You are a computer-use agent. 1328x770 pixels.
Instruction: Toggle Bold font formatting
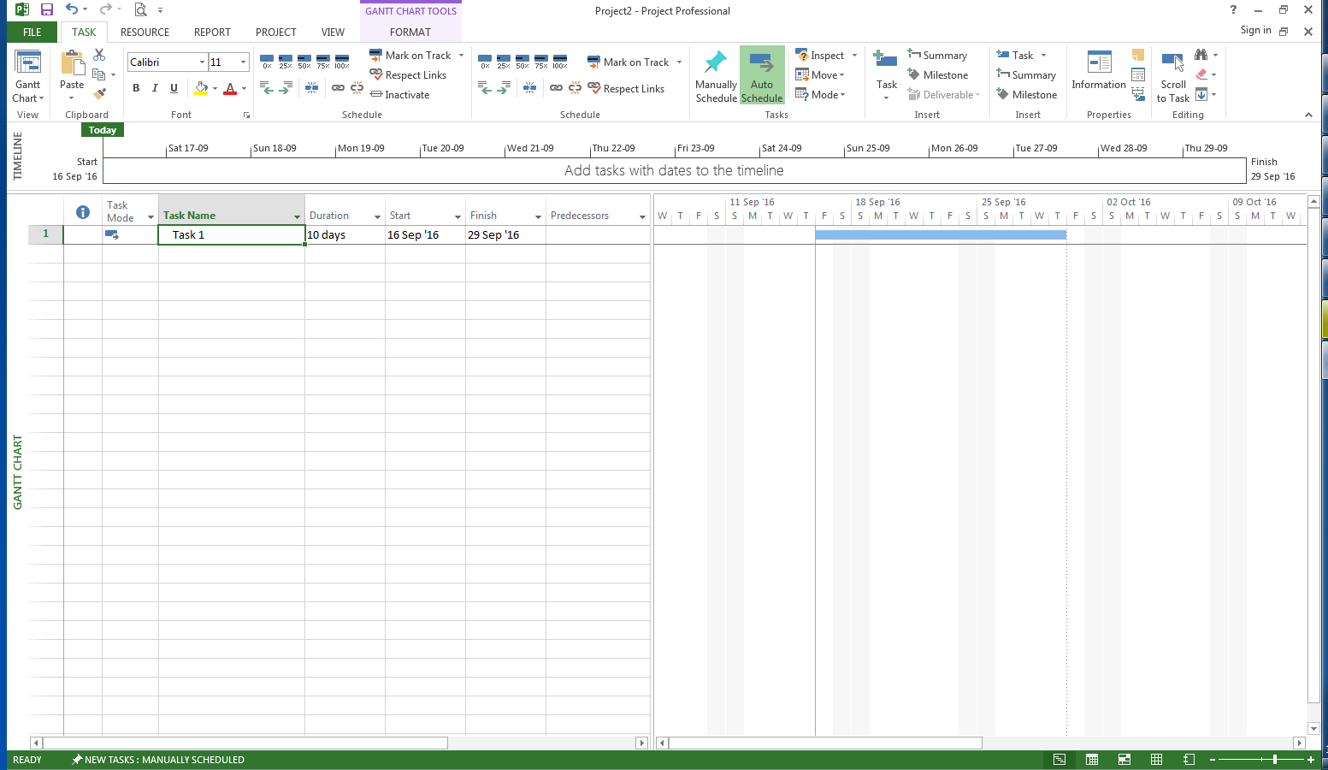136,88
